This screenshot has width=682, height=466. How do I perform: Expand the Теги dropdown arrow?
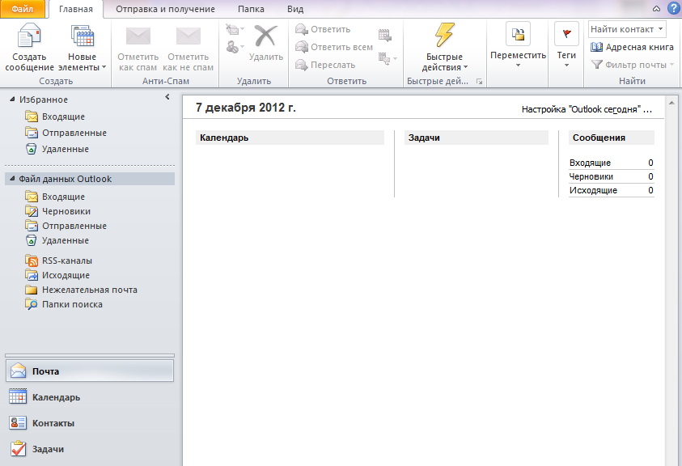[567, 66]
